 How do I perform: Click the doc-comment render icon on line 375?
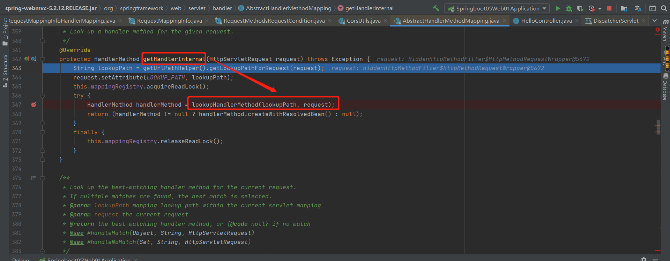point(33,178)
